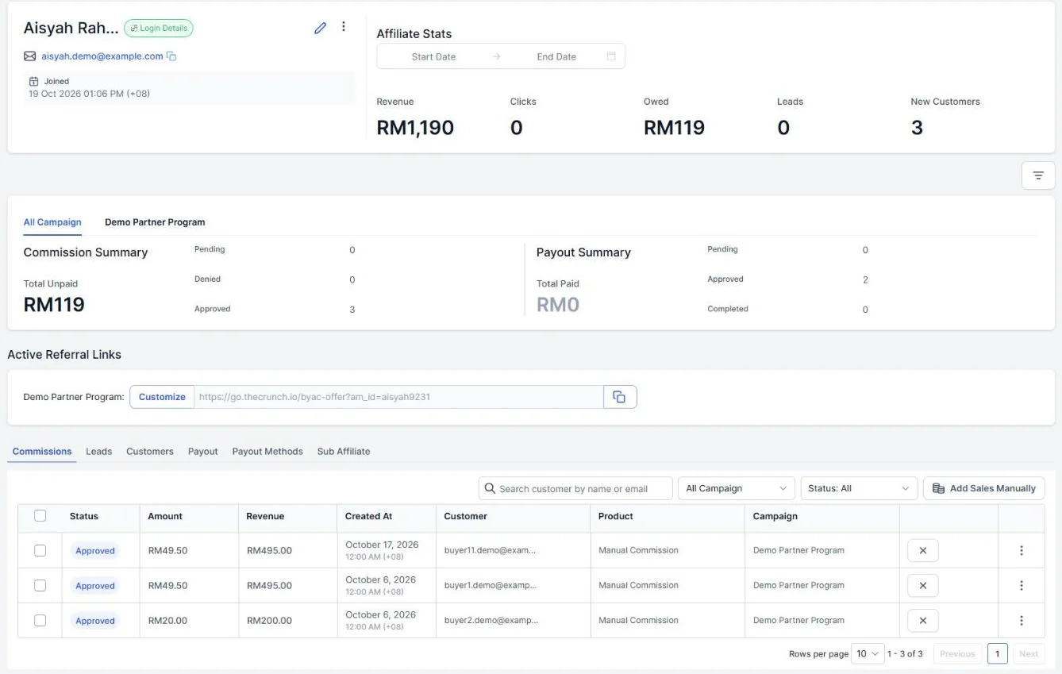Tick the checkbox for the buyer11.demo commission
1062x674 pixels.
point(40,550)
